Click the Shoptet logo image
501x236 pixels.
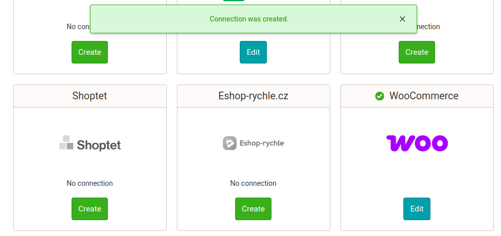pos(90,143)
